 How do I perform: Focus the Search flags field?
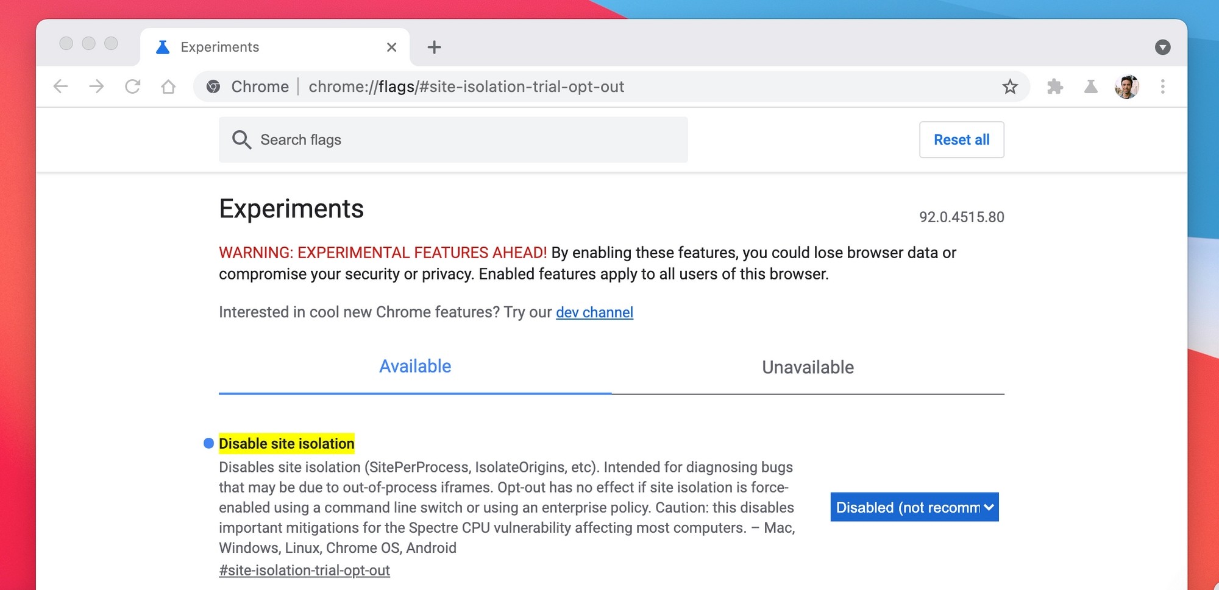(x=453, y=139)
